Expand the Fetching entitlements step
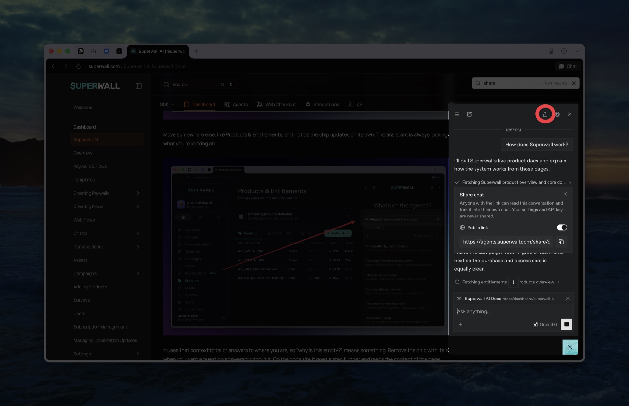Screen dimensions: 629x406 pos(507,282)
